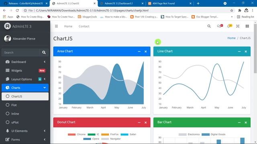This screenshot has width=257, height=144.
Task: Collapse the Area Chart card with the minus icon
Action: (139, 52)
